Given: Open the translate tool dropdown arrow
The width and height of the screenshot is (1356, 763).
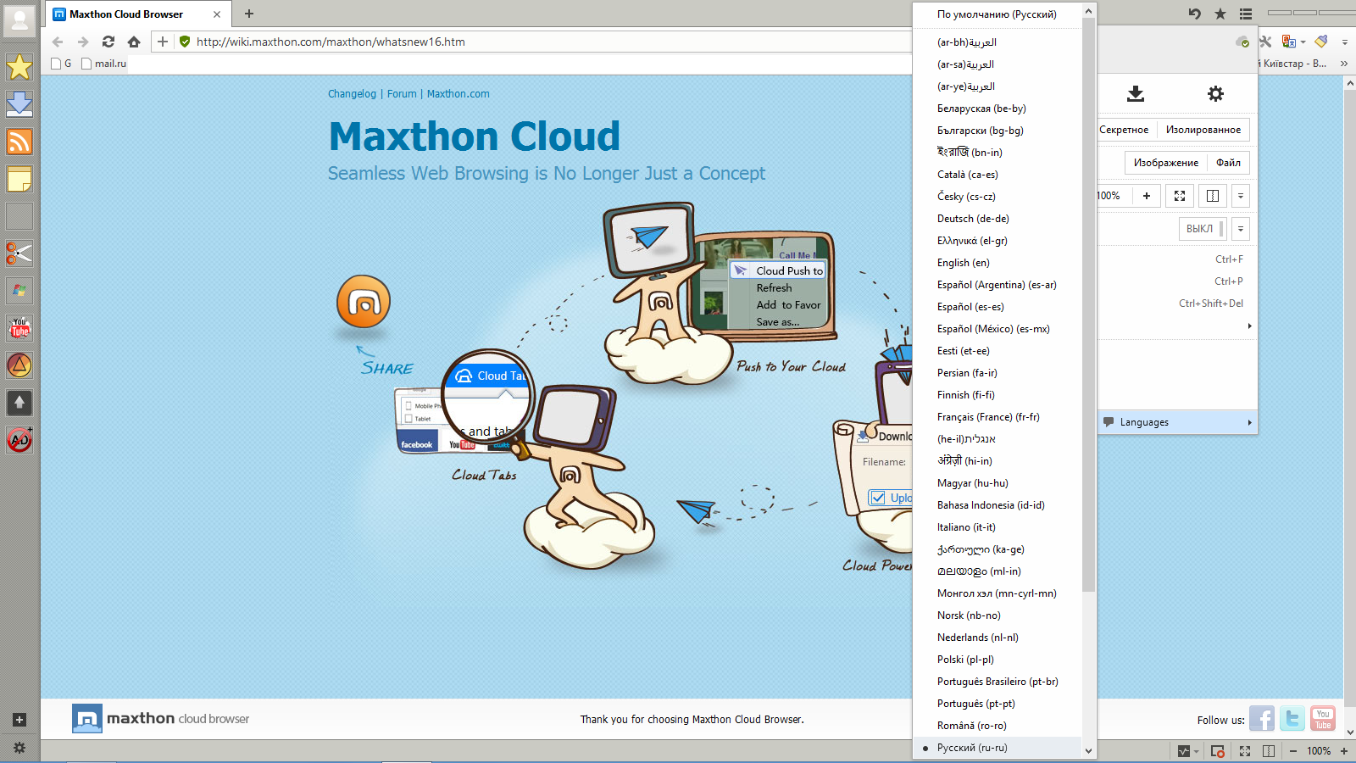Looking at the screenshot, I should coord(1303,42).
